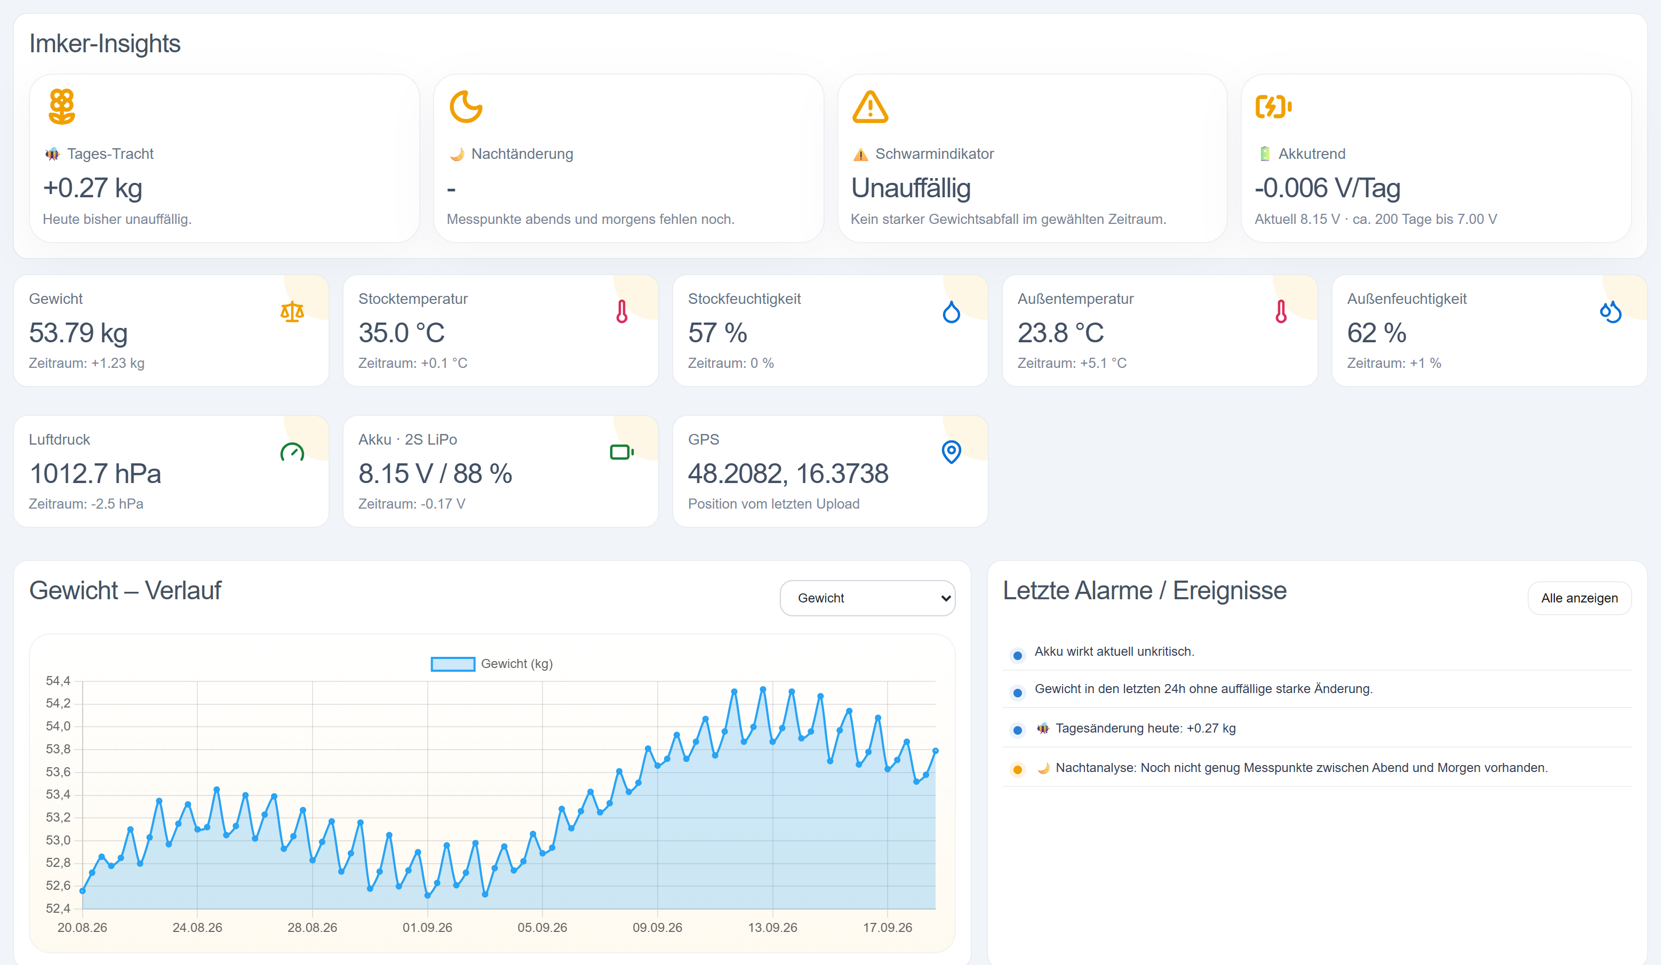Click the '-0.006 V/Tag' Akkutrend value
The image size is (1661, 965).
1328,188
